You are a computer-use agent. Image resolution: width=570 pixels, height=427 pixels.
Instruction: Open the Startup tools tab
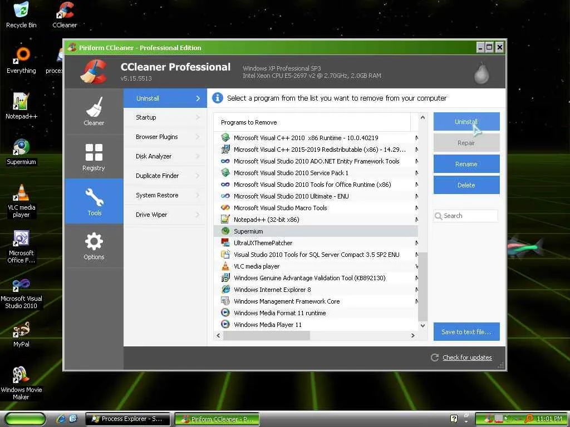click(x=165, y=117)
